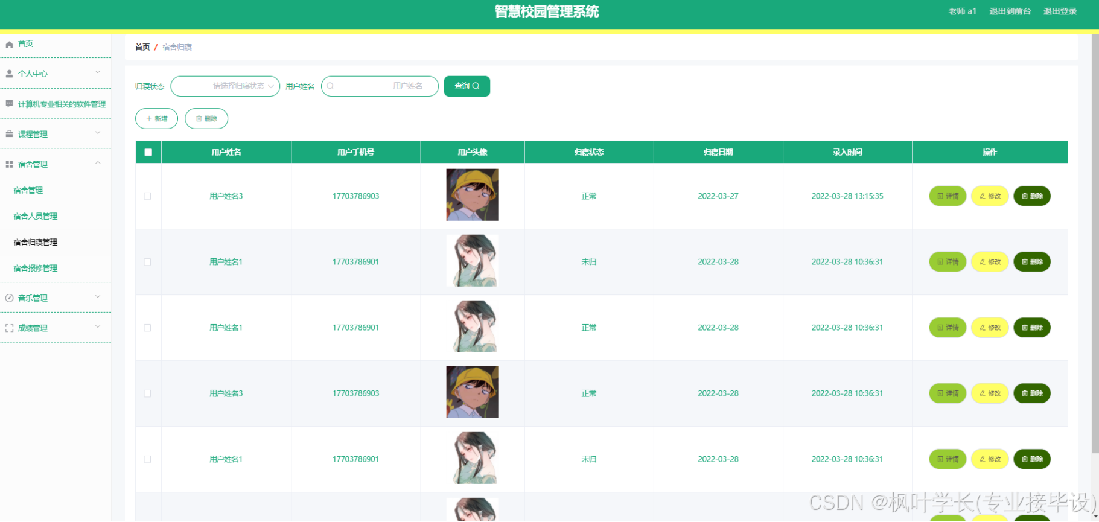
Task: Click 删除 for the 2022-03-27 row
Action: click(x=1032, y=196)
